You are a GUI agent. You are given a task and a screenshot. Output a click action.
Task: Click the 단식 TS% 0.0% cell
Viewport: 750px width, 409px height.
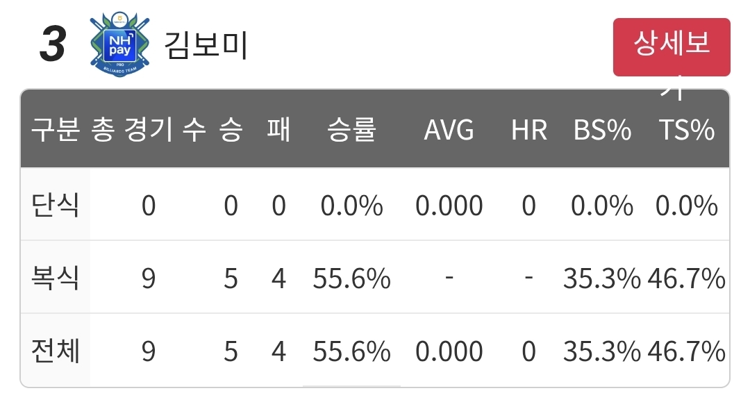(686, 206)
